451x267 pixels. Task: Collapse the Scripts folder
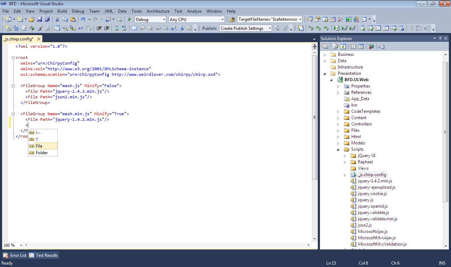pyautogui.click(x=338, y=149)
